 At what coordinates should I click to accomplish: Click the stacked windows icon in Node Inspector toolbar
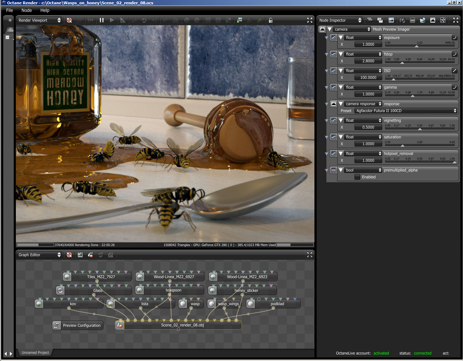[380, 20]
